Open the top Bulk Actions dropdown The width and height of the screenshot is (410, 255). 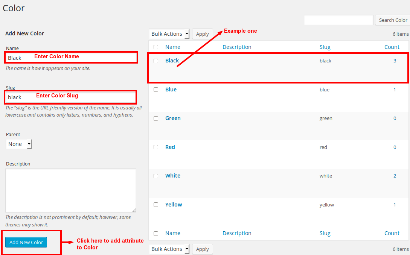pyautogui.click(x=169, y=34)
